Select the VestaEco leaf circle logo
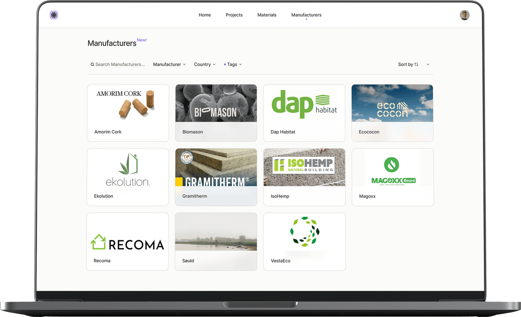The image size is (521, 317). click(304, 232)
